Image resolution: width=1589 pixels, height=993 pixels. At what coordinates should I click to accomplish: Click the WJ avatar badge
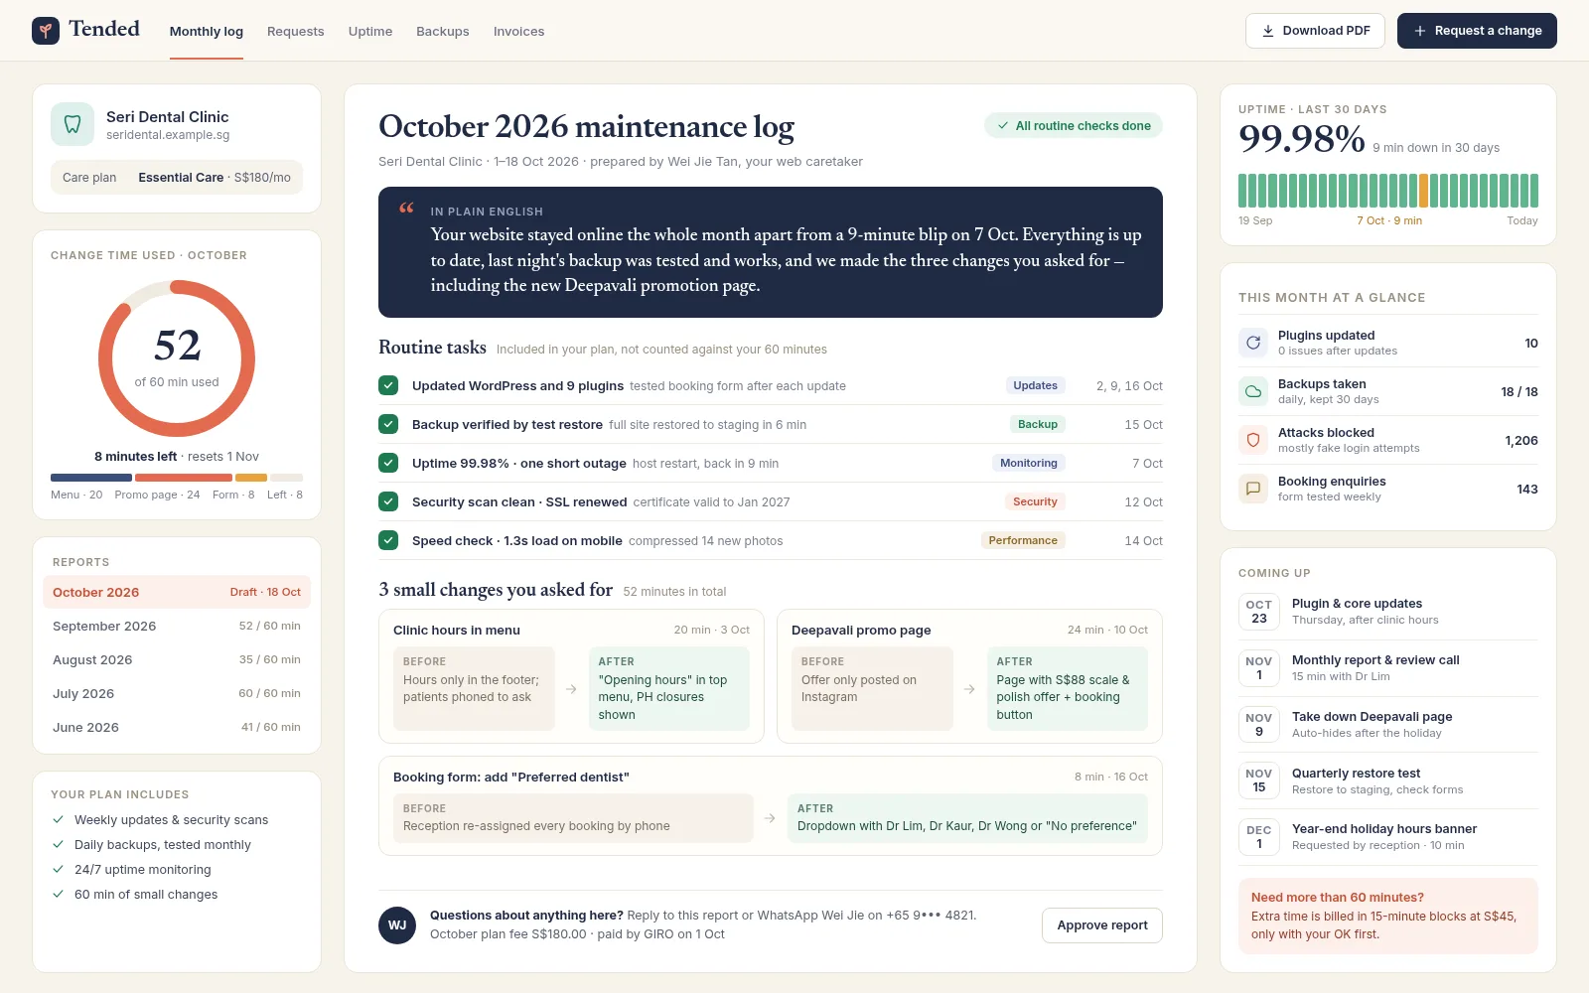pos(397,924)
